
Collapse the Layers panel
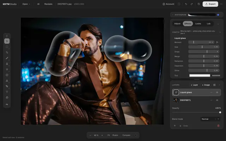pyautogui.click(x=219, y=85)
